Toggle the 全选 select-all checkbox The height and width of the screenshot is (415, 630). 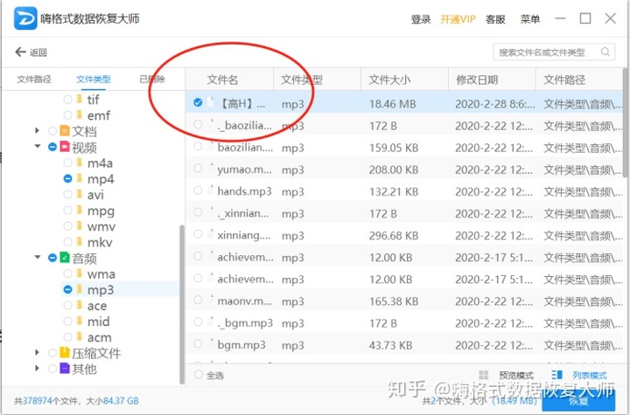[x=198, y=375]
